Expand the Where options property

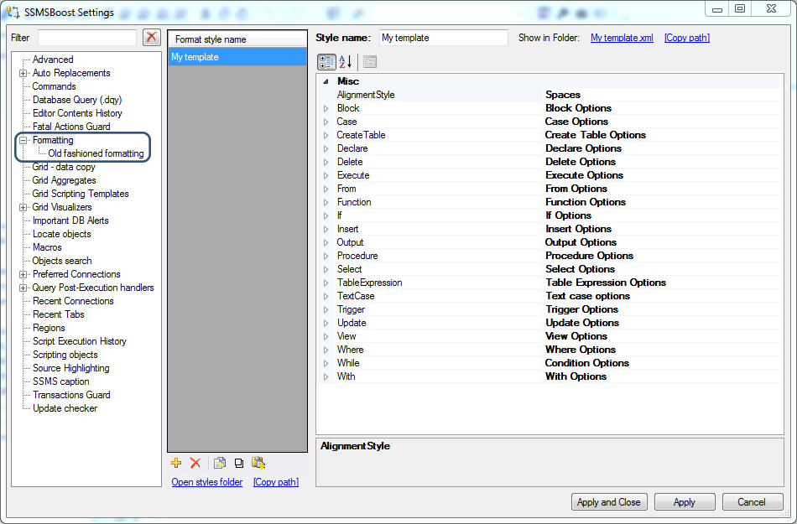point(326,350)
